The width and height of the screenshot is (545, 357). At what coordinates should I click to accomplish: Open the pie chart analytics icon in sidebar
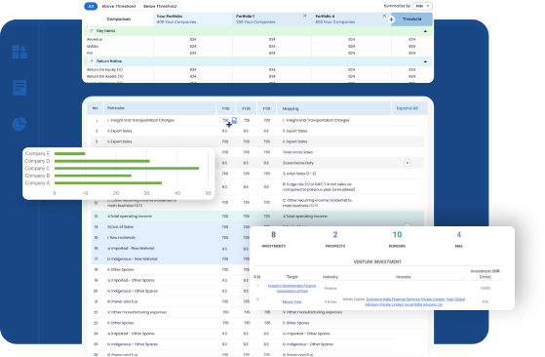[19, 124]
